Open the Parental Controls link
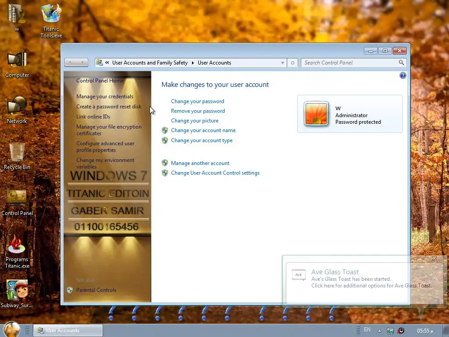Viewport: 449px width, 337px height. point(96,290)
